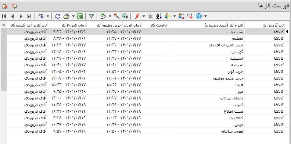This screenshot has width=291, height=144.
Task: Open the dropdown next to lightning bolt
Action: coord(144,16)
